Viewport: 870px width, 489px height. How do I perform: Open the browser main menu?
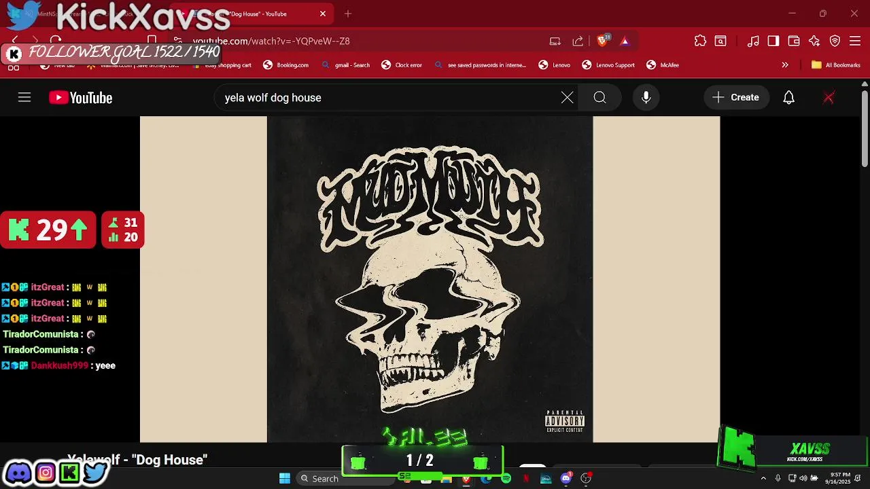click(855, 41)
